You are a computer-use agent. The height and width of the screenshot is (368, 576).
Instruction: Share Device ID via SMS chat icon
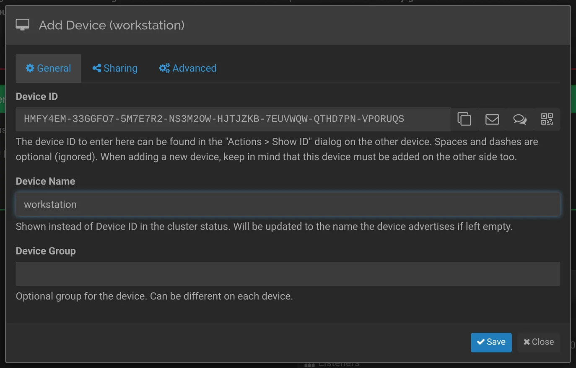(x=519, y=119)
